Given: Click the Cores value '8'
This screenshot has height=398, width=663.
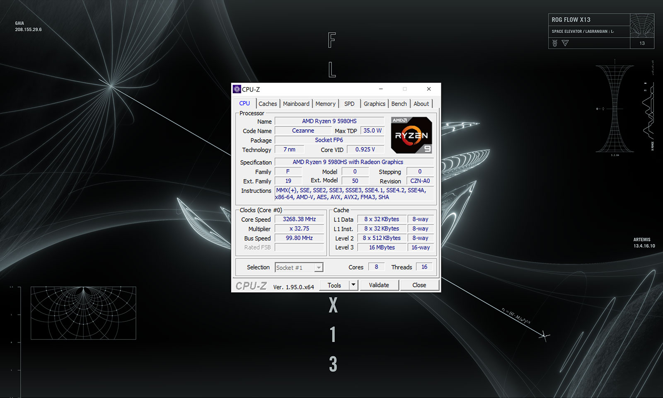Looking at the screenshot, I should point(376,267).
